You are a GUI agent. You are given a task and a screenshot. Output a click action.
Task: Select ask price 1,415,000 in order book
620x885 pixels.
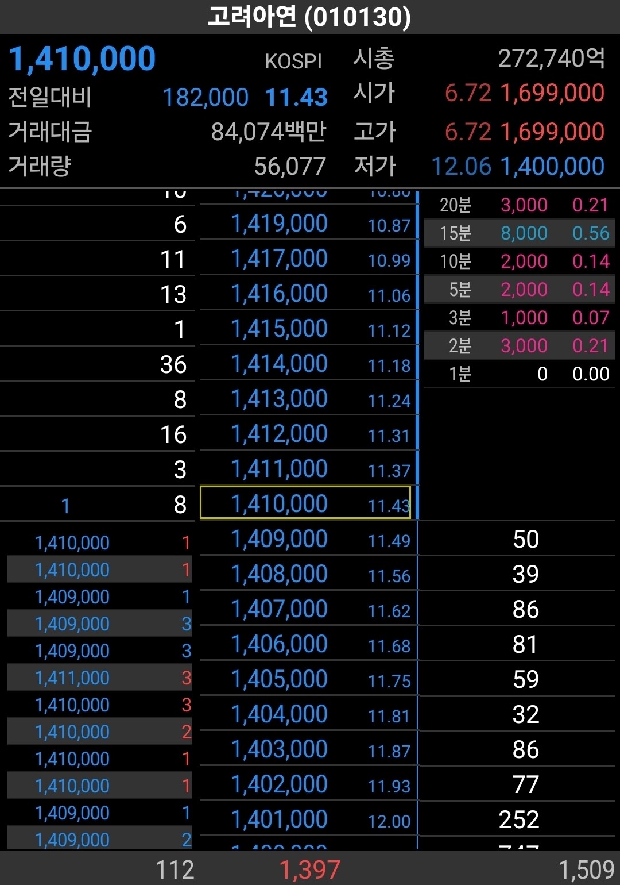click(279, 329)
